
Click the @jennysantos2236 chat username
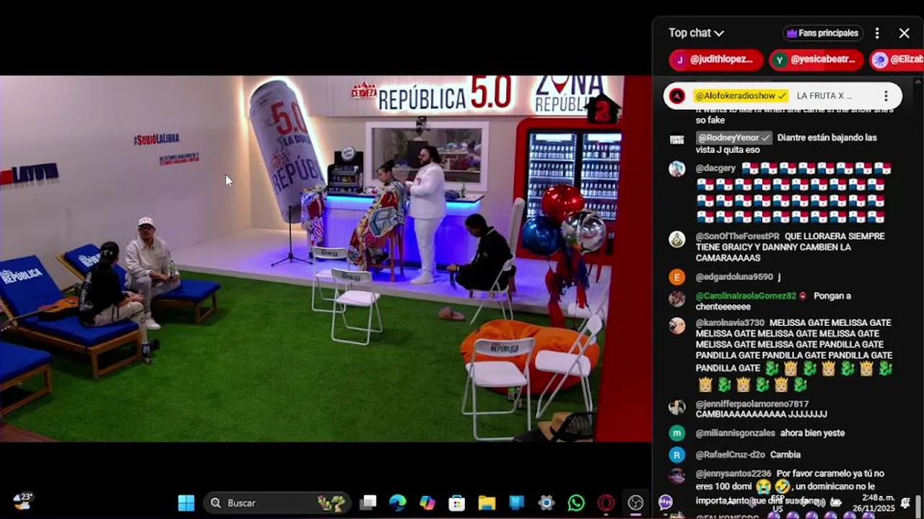tap(733, 474)
